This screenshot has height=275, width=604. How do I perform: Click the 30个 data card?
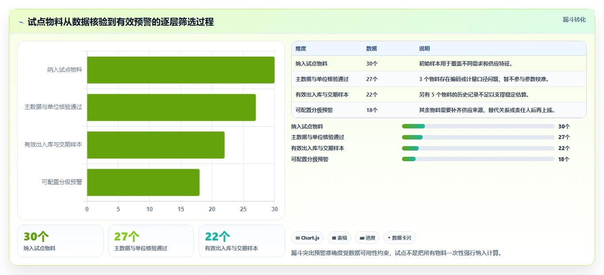(x=60, y=241)
